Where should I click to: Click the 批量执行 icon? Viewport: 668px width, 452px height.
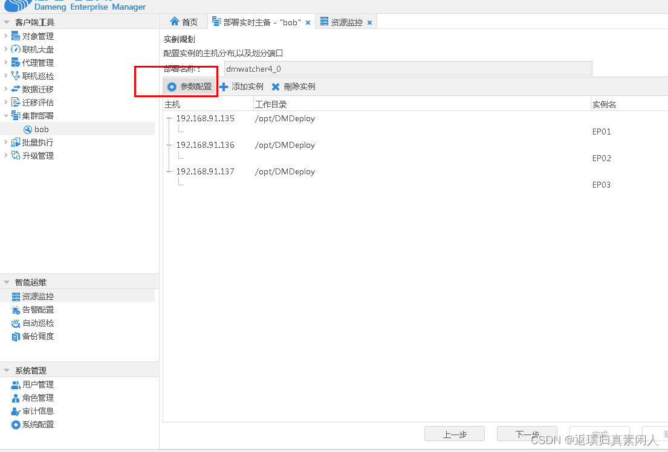click(x=15, y=142)
